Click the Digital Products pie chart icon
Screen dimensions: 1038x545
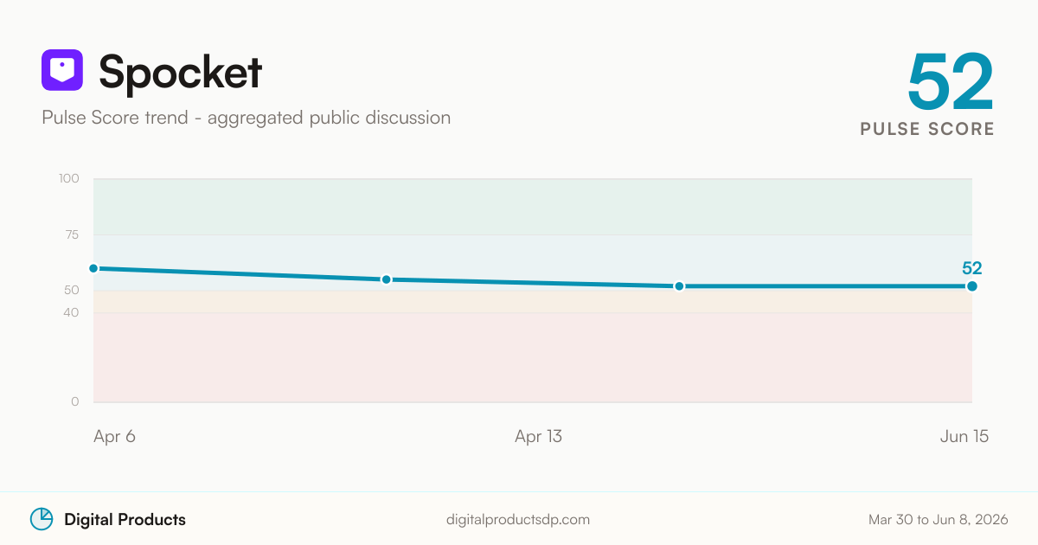click(42, 519)
